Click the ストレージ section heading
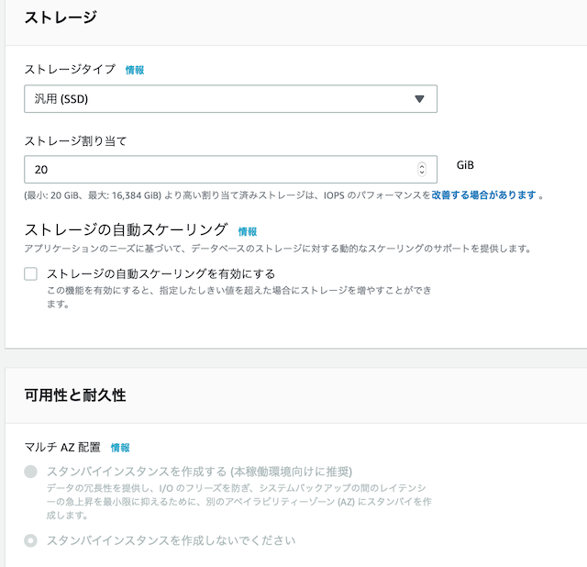 61,17
